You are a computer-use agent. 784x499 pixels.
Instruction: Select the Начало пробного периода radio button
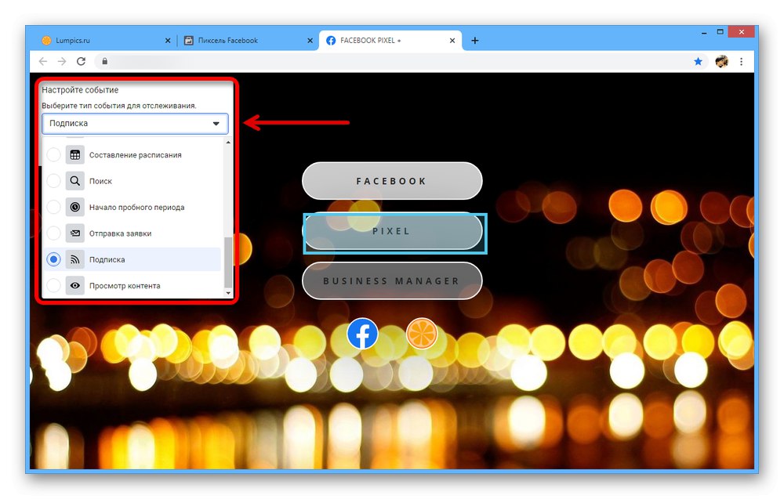(x=53, y=207)
